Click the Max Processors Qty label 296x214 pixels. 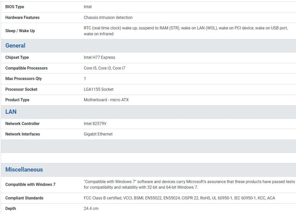coord(23,79)
